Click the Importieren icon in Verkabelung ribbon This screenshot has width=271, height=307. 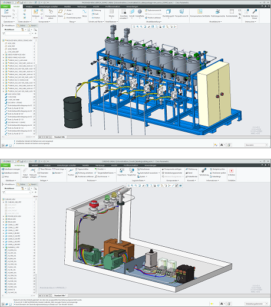122,172
